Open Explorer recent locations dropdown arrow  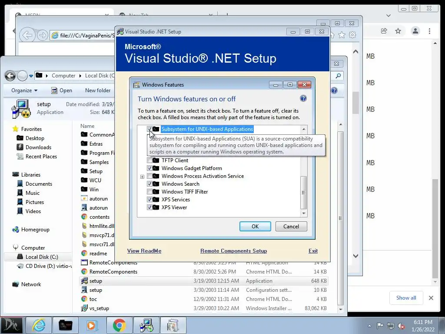pyautogui.click(x=31, y=76)
